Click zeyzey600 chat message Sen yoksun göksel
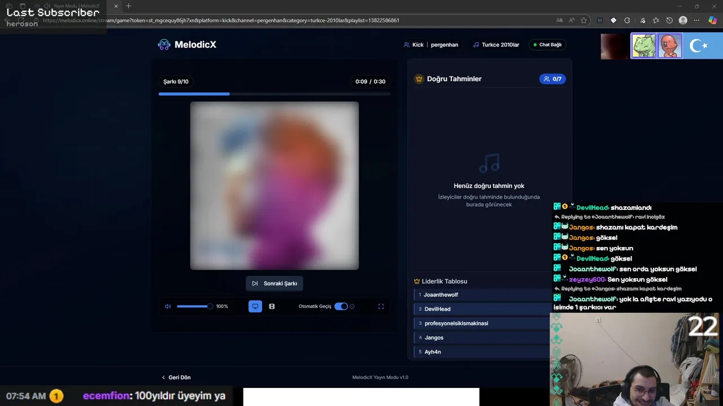The width and height of the screenshot is (723, 406). pyautogui.click(x=611, y=279)
